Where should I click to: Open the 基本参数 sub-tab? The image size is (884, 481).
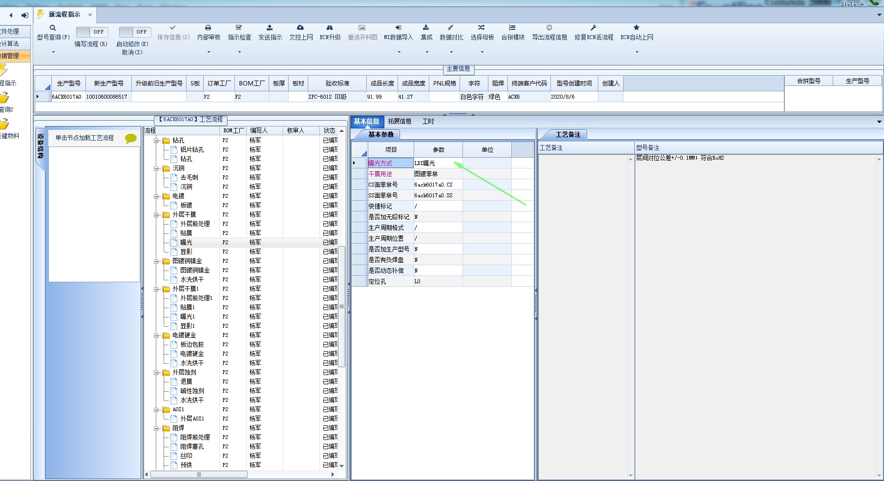(x=381, y=134)
